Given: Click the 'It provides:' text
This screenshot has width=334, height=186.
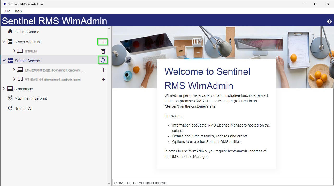Looking at the screenshot, I should click(173, 116).
